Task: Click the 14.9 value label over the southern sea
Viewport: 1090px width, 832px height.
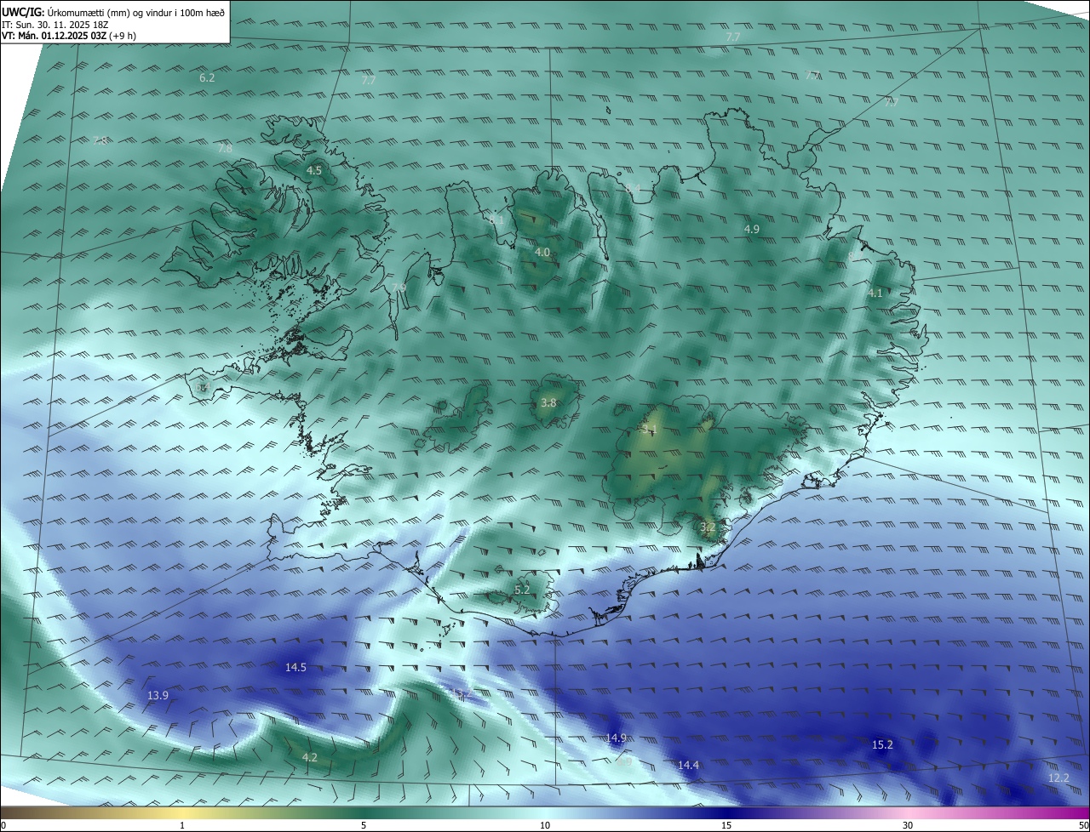Action: point(617,738)
